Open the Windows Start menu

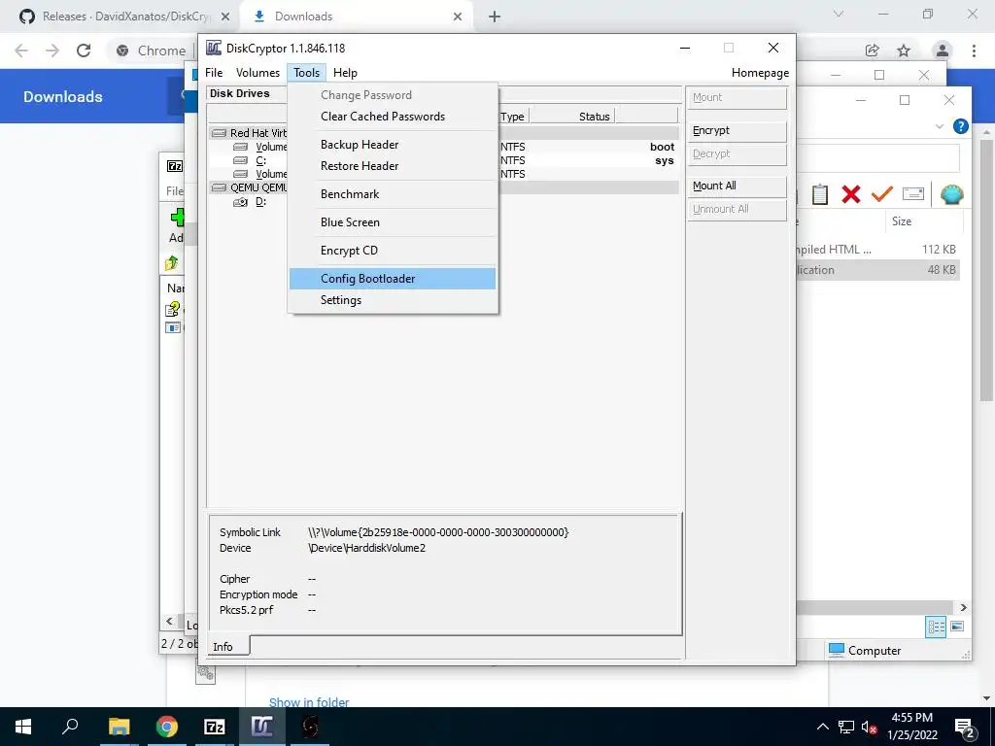23,727
